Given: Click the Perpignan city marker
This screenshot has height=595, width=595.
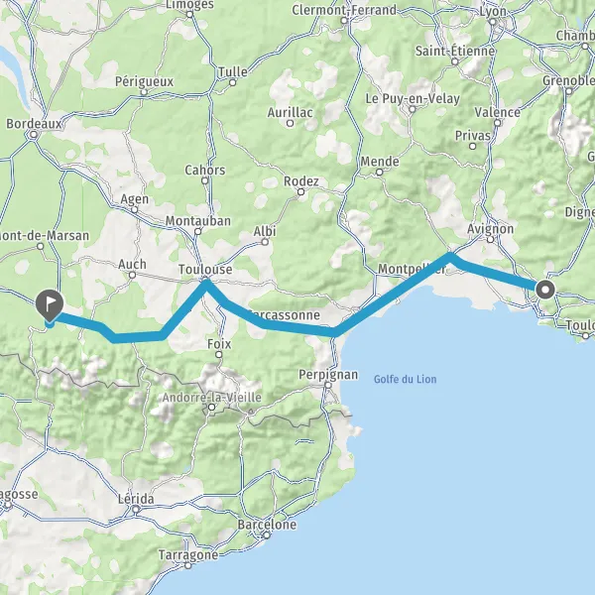Looking at the screenshot, I should [x=328, y=385].
